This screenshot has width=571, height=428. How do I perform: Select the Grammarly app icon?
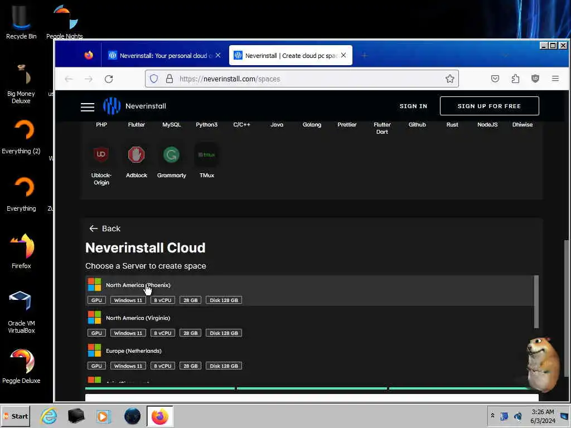pos(172,154)
